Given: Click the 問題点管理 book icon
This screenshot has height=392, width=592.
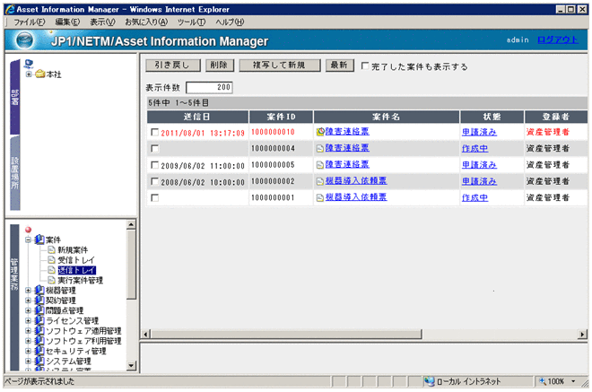Looking at the screenshot, I should tap(39, 310).
